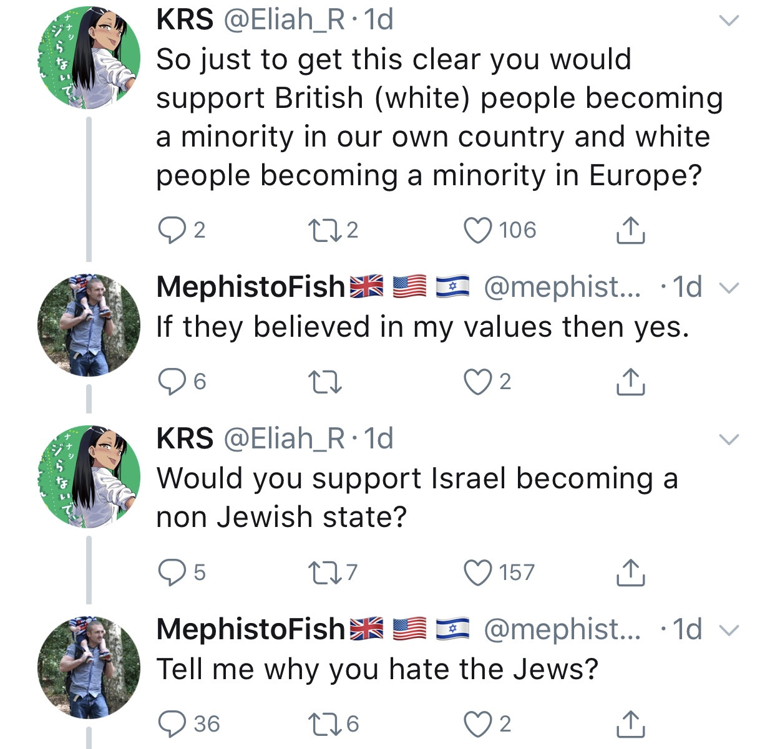Screen dimensions: 775x749
Task: Share 'If they believed in my values' tweet
Action: coord(630,382)
